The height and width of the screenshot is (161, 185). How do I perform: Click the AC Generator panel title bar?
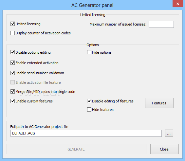(92, 5)
